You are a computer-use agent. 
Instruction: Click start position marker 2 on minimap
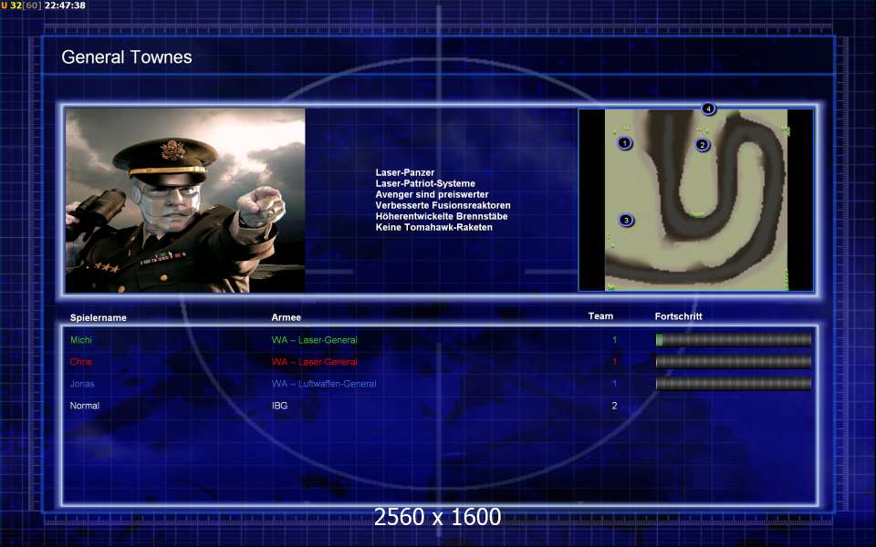(x=702, y=144)
